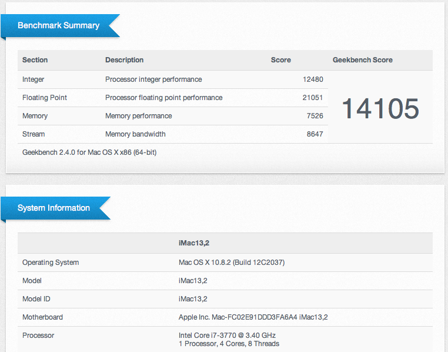Click the 'Model ID' row label
Viewport: 448px width, 352px height.
[x=36, y=299]
